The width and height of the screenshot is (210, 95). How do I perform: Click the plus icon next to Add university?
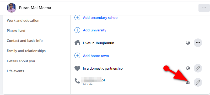tap(77, 30)
